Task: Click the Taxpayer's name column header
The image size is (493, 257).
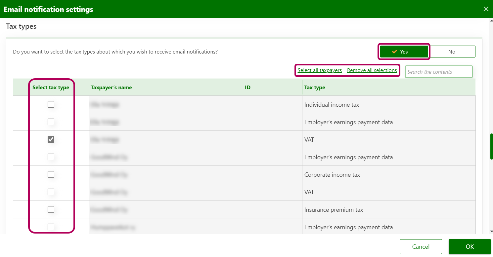Action: (x=111, y=88)
